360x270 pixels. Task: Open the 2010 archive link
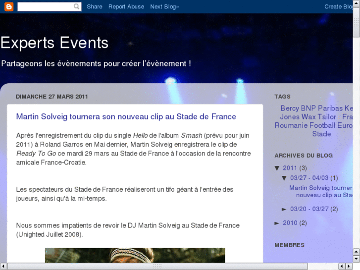pyautogui.click(x=290, y=223)
